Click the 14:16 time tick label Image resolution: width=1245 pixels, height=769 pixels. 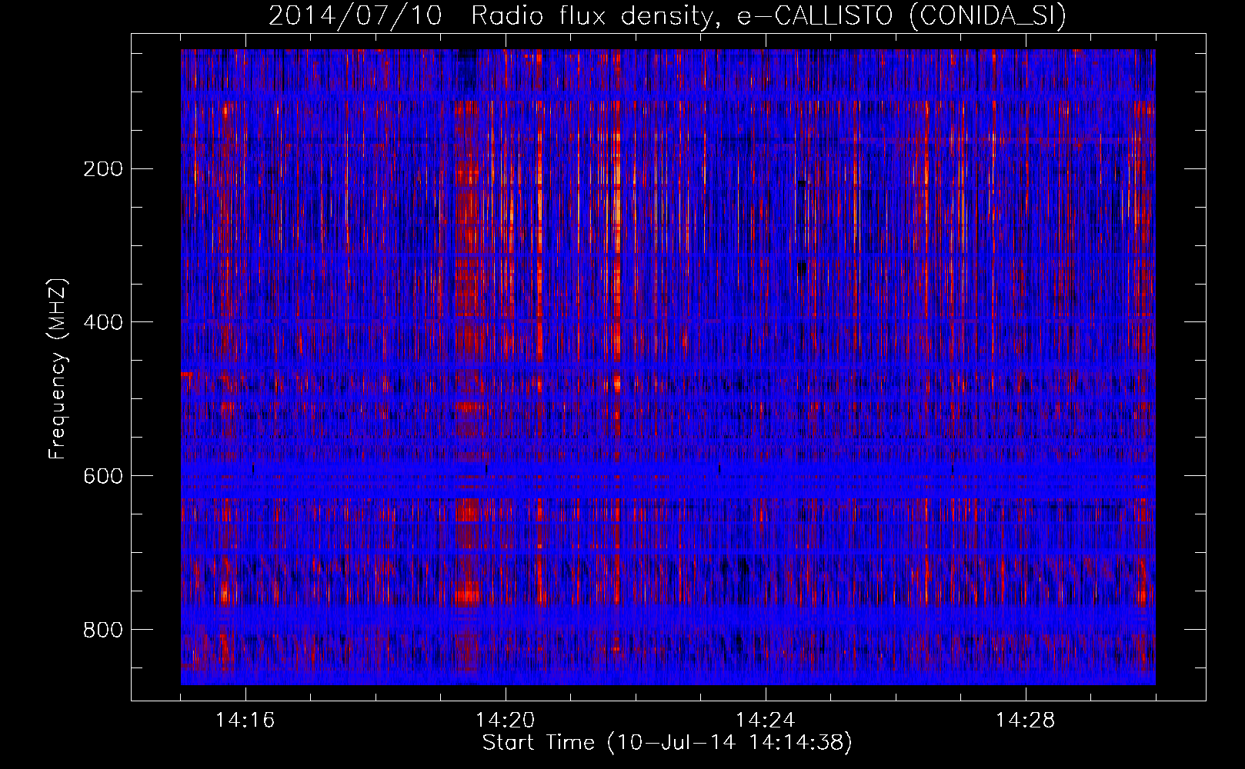(x=245, y=721)
